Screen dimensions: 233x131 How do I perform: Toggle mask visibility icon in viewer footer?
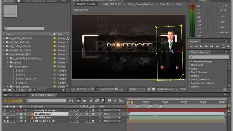click(x=97, y=89)
